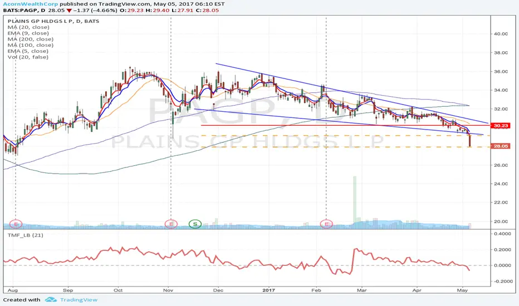Image resolution: width=519 pixels, height=306 pixels.
Task: Click the 0.4000 TMF axis label
Action: (502, 234)
